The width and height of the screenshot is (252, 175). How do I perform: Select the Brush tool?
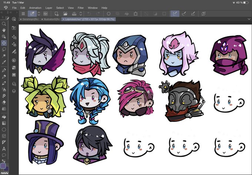tap(4, 83)
